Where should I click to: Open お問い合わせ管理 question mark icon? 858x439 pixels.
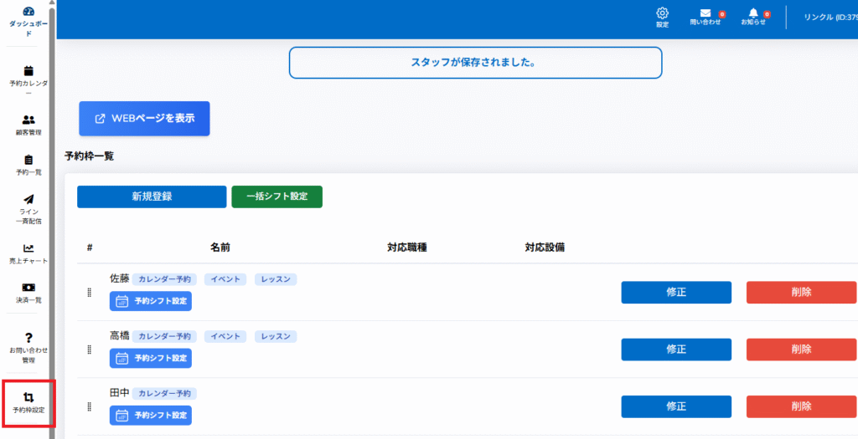[x=28, y=337]
